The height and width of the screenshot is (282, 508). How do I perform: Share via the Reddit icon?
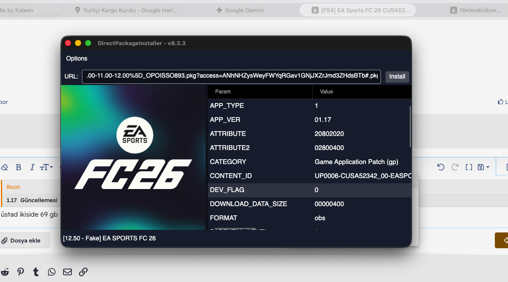pos(5,272)
